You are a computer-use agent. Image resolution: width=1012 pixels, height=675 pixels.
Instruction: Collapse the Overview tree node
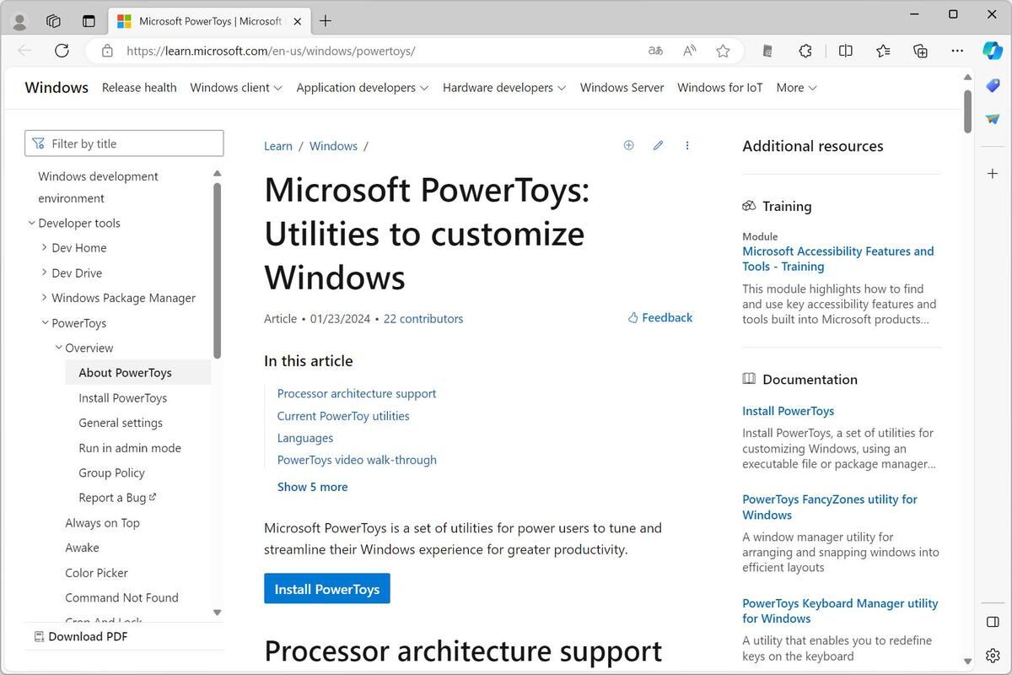pyautogui.click(x=58, y=348)
